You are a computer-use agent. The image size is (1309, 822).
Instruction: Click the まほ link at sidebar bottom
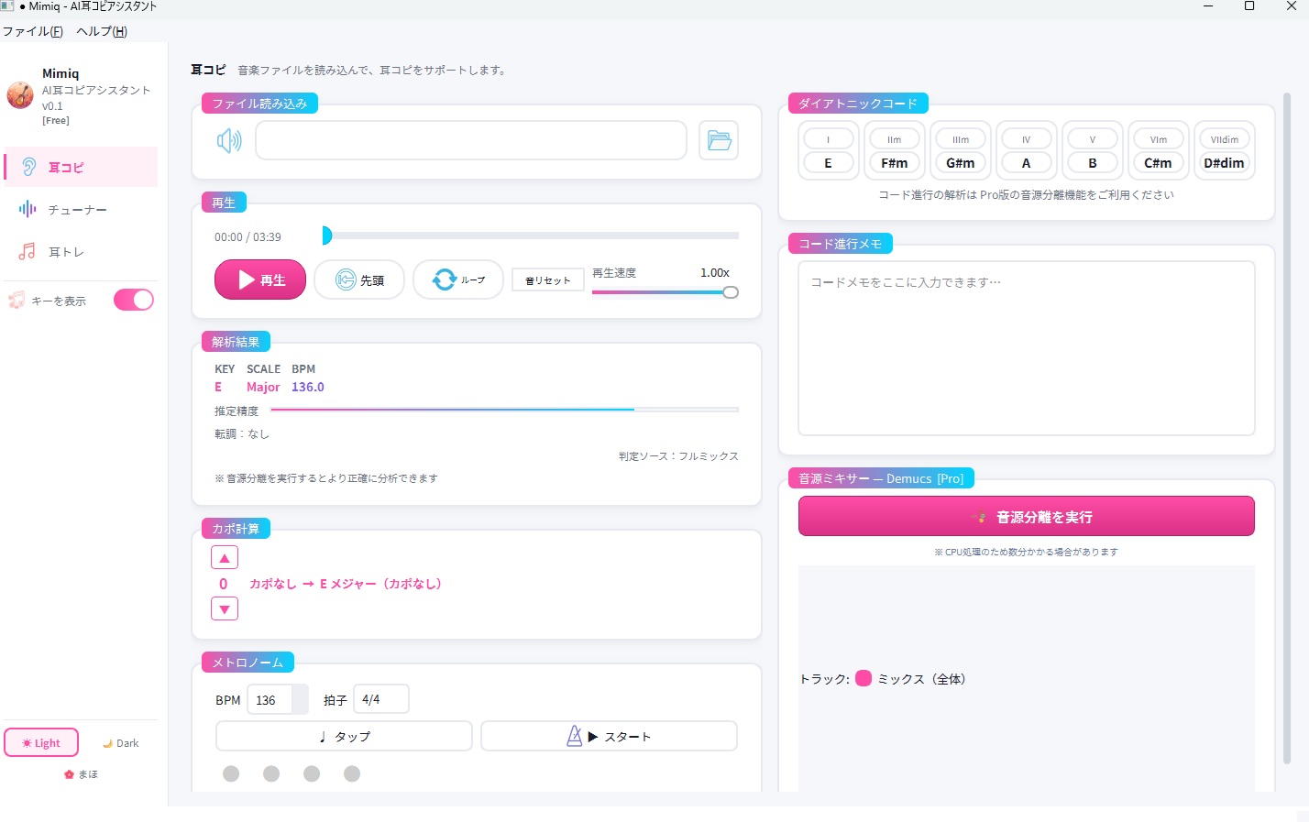(x=81, y=774)
